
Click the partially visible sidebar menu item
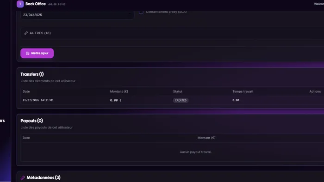2,121
